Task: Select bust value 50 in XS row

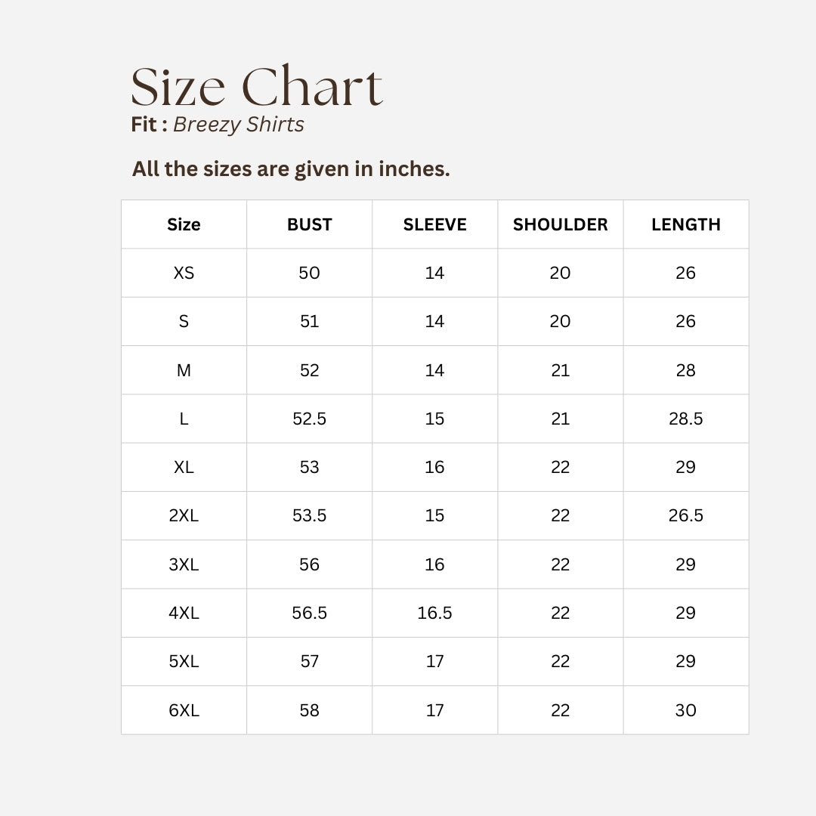Action: 309,273
